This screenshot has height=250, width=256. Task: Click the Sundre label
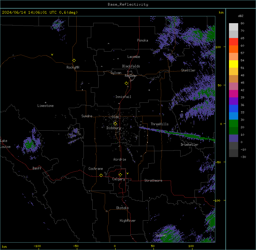click(87, 116)
